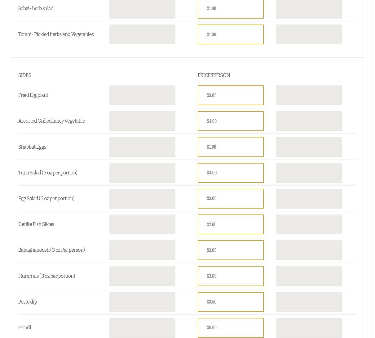Click the Fried Eggplant $3.00 price field
The height and width of the screenshot is (338, 375).
pyautogui.click(x=231, y=95)
